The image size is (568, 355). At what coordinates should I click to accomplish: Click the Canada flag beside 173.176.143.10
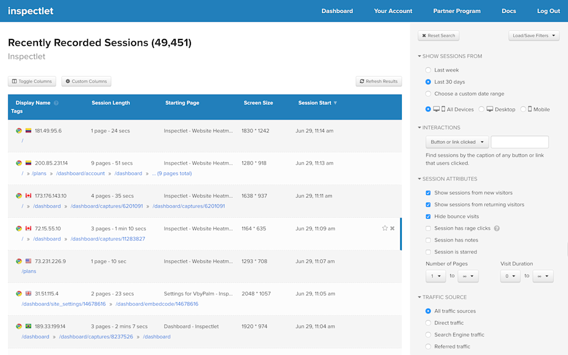[28, 196]
